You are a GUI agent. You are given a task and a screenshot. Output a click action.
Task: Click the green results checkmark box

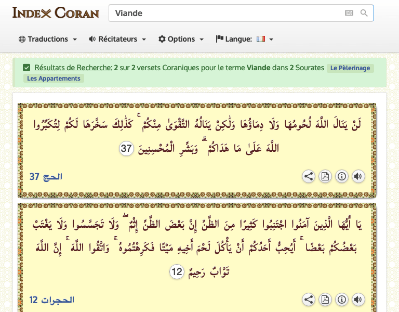point(26,68)
